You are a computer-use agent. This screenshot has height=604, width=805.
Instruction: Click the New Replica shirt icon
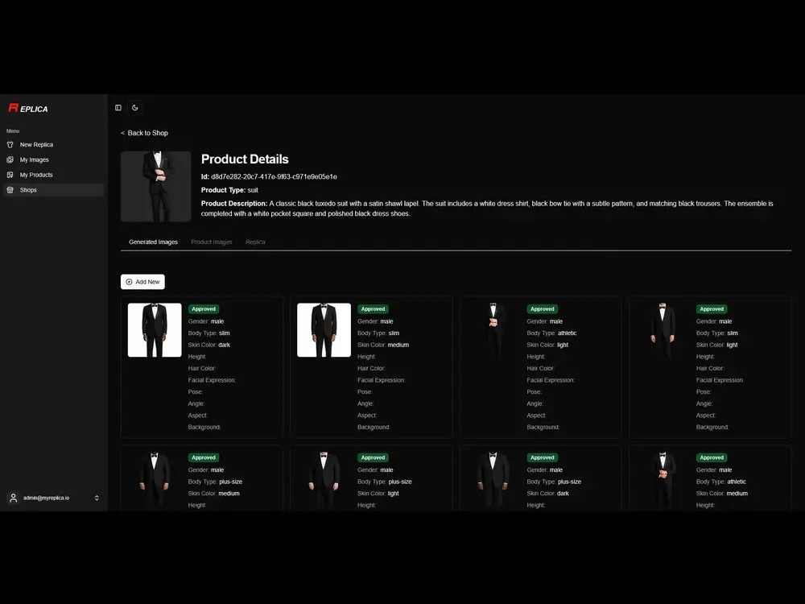[x=10, y=145]
